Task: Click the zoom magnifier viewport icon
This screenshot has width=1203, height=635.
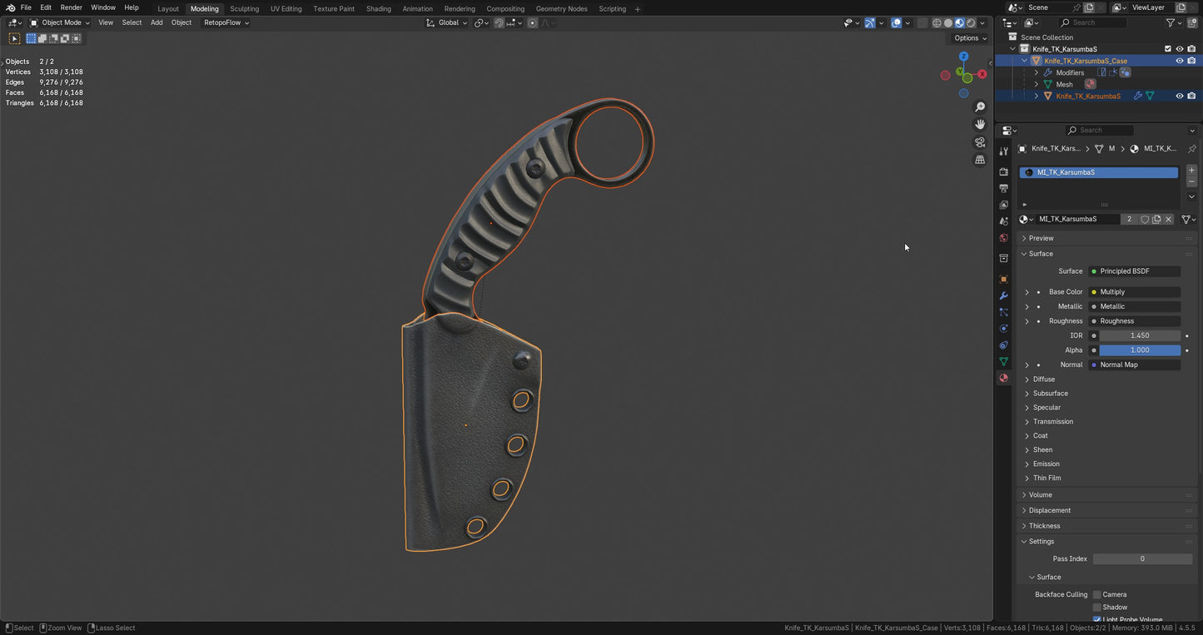Action: [980, 107]
